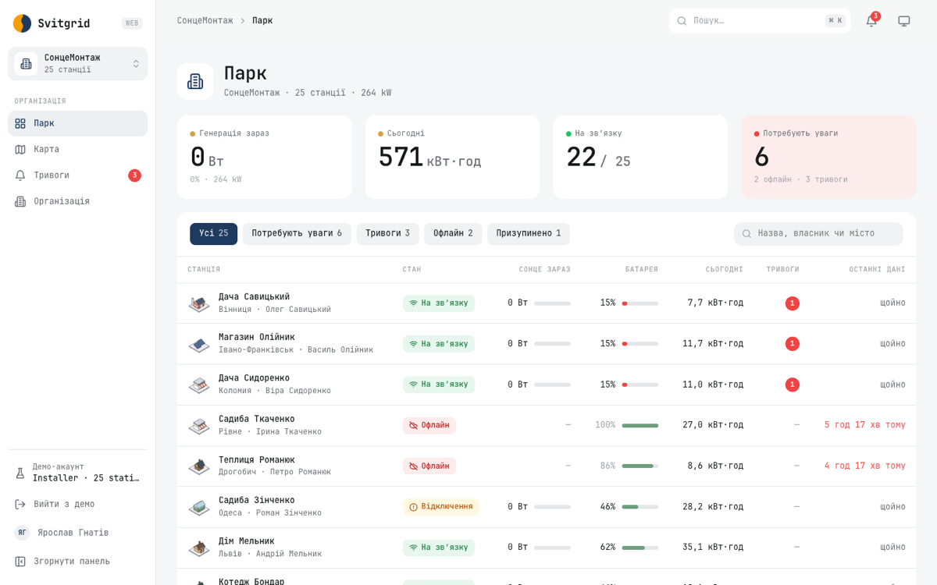The width and height of the screenshot is (937, 585).
Task: Open Парк in the sidebar
Action: 78,123
